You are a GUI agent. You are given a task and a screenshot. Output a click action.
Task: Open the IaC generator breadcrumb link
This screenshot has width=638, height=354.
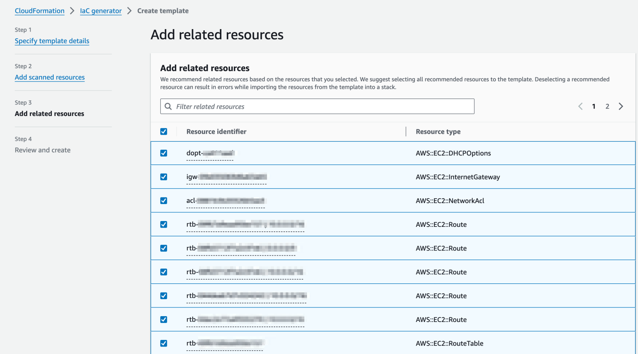coord(101,11)
